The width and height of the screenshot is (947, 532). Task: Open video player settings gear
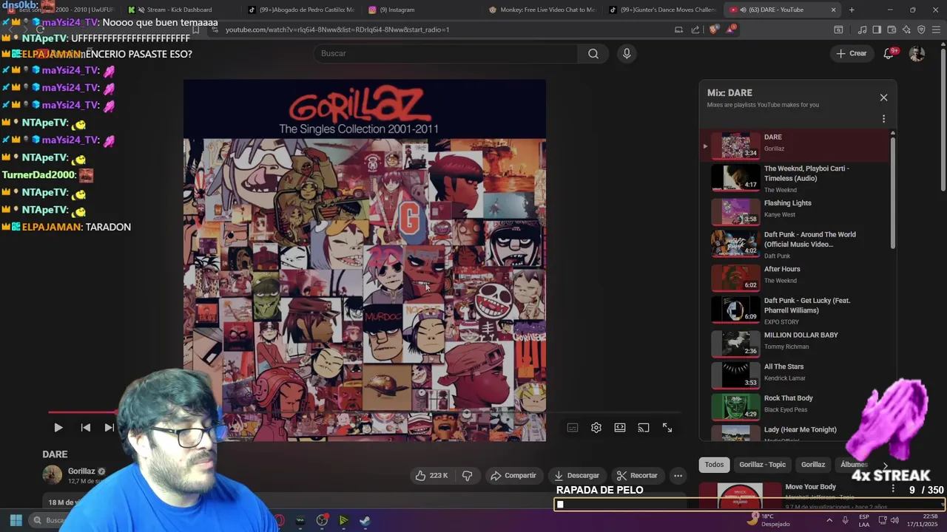coord(596,428)
